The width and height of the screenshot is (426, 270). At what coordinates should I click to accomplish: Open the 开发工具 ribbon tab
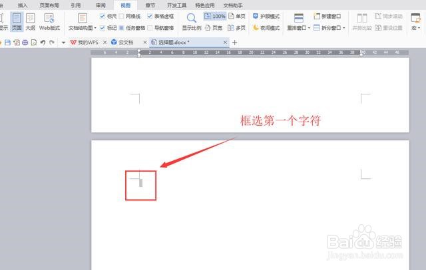176,5
